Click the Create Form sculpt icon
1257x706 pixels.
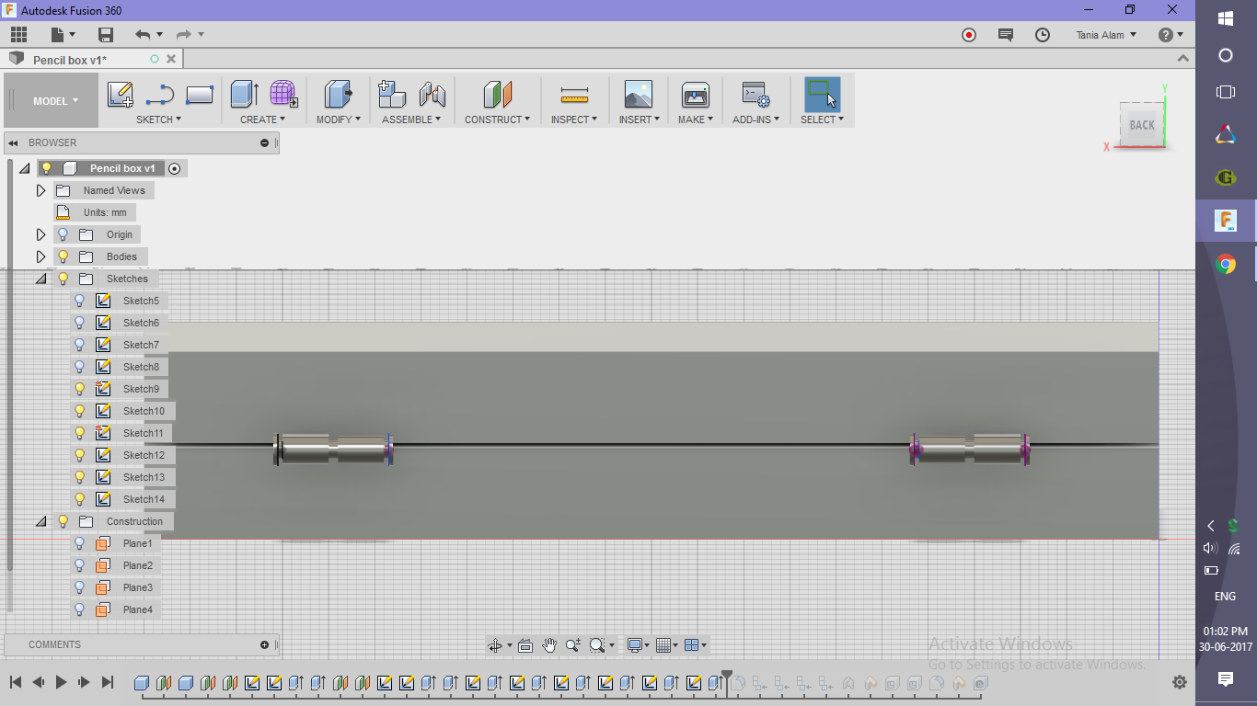[x=283, y=94]
